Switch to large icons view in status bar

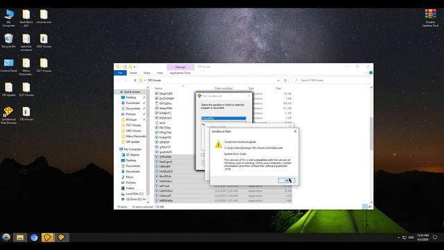click(x=370, y=207)
